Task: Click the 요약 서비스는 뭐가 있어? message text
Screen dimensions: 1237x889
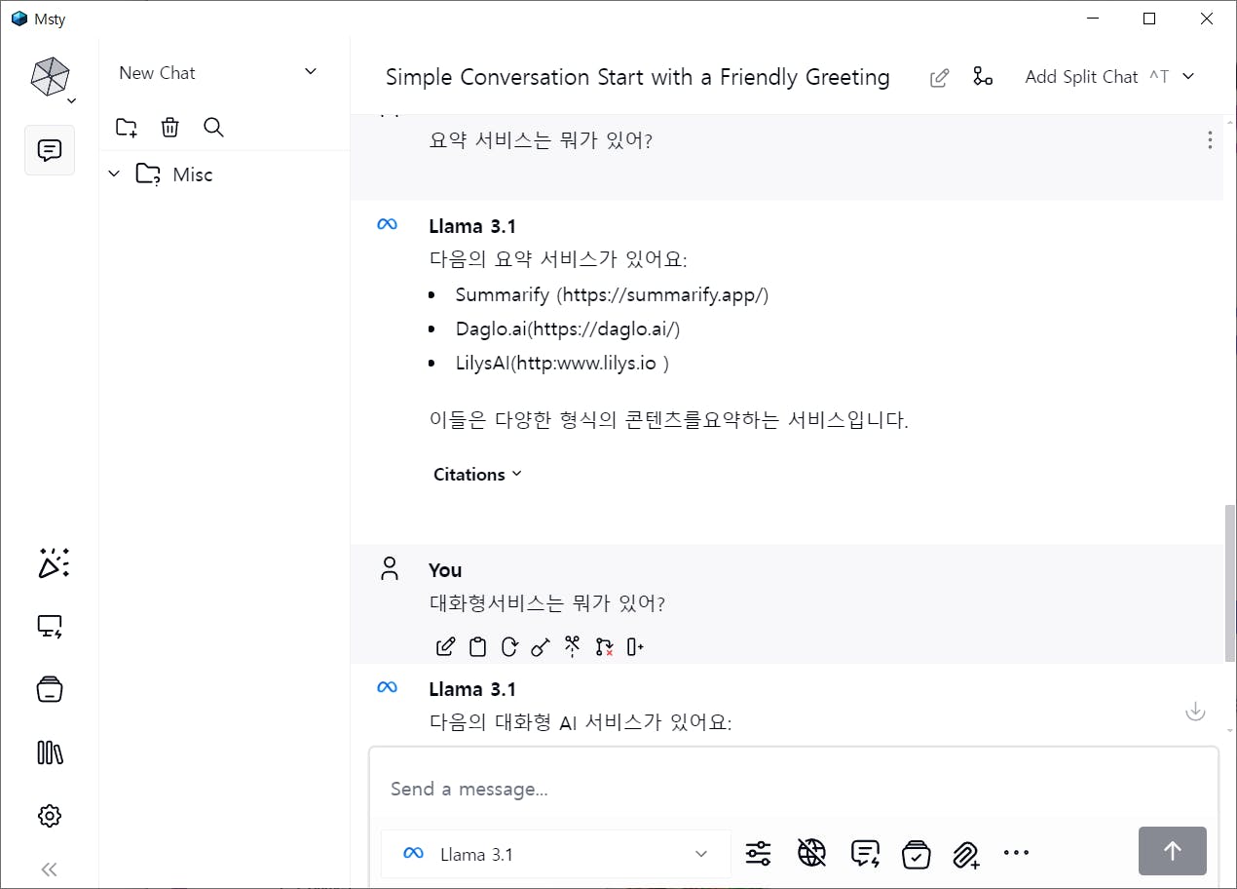Action: 541,140
